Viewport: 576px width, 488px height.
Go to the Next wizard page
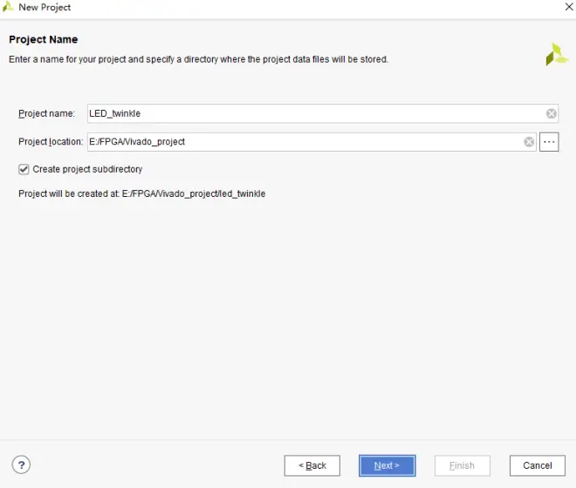(387, 465)
